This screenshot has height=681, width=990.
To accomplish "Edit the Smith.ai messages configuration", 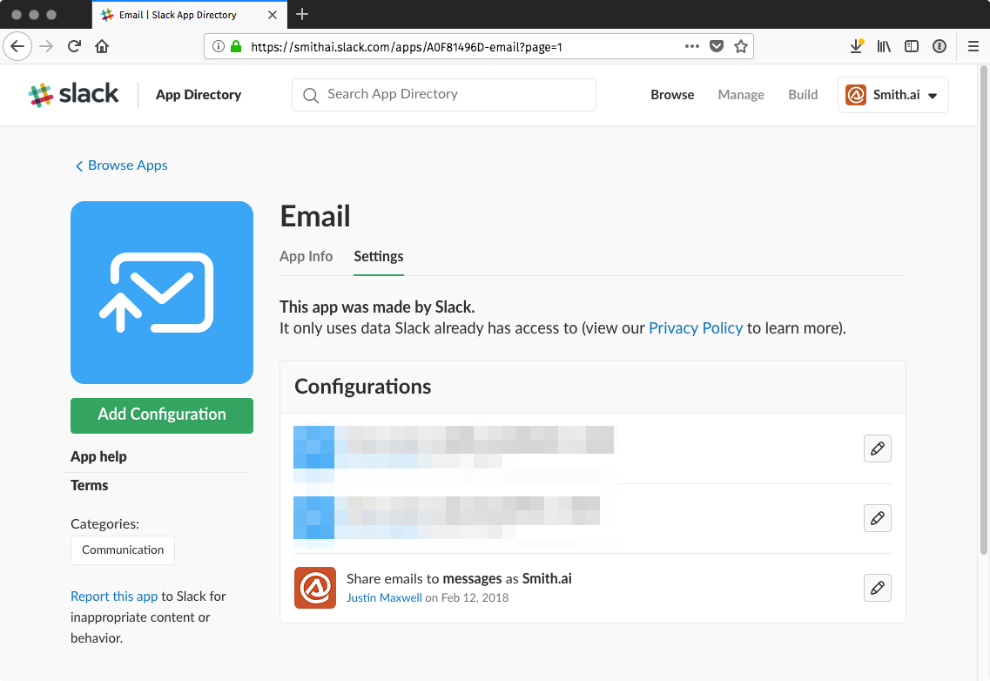I will [878, 588].
